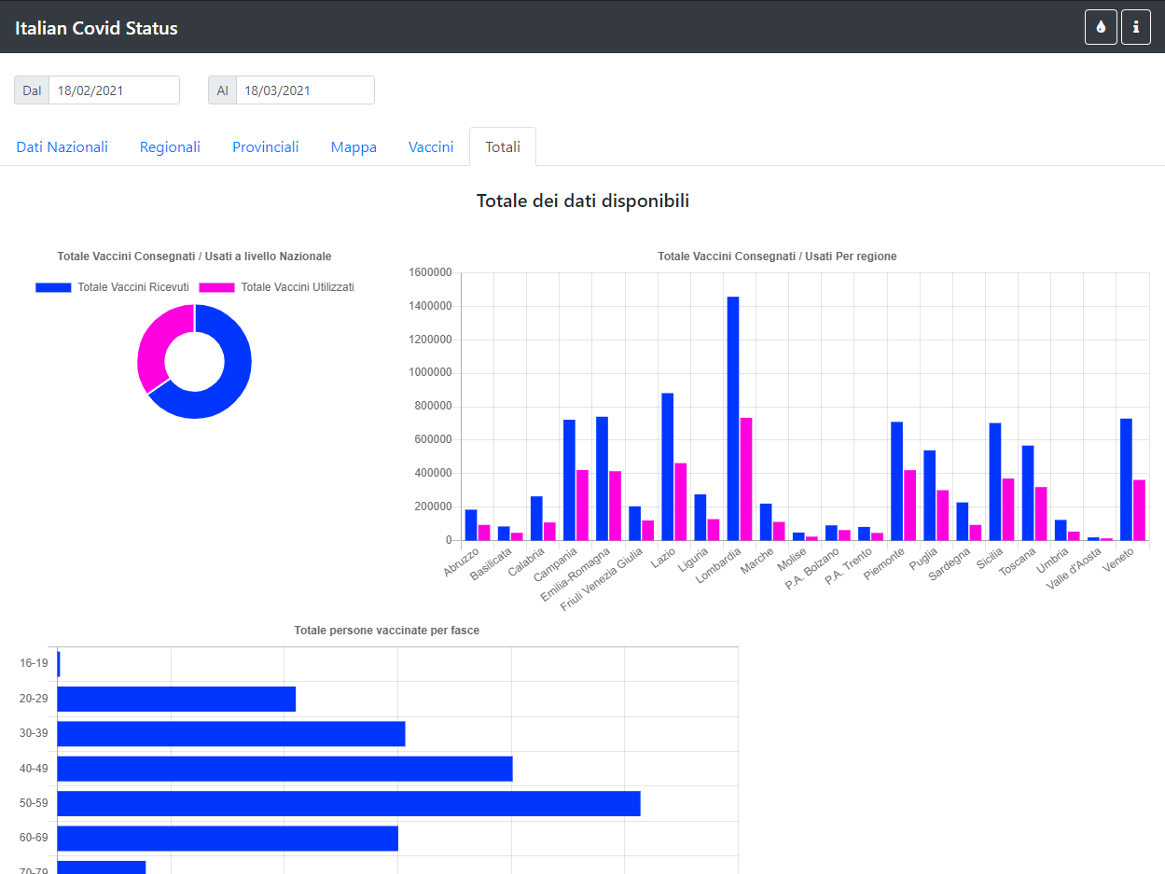Click Lazio's blue received bar

(668, 466)
